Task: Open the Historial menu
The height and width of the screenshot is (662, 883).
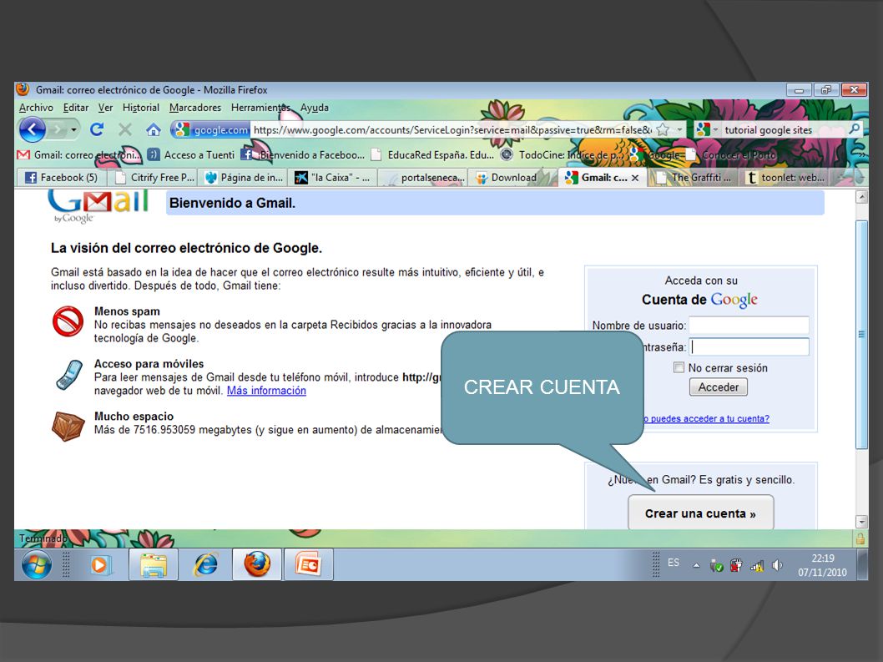Action: [141, 108]
